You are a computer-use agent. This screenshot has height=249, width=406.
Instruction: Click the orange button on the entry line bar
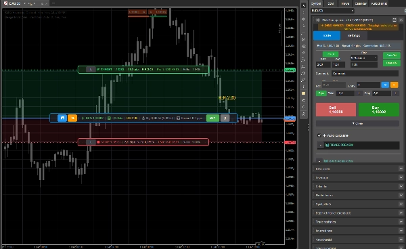pyautogui.click(x=72, y=118)
